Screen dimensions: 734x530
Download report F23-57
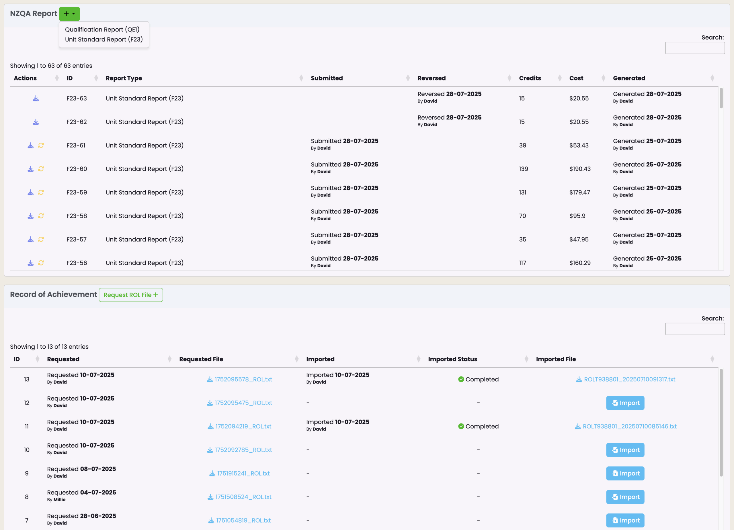(30, 239)
